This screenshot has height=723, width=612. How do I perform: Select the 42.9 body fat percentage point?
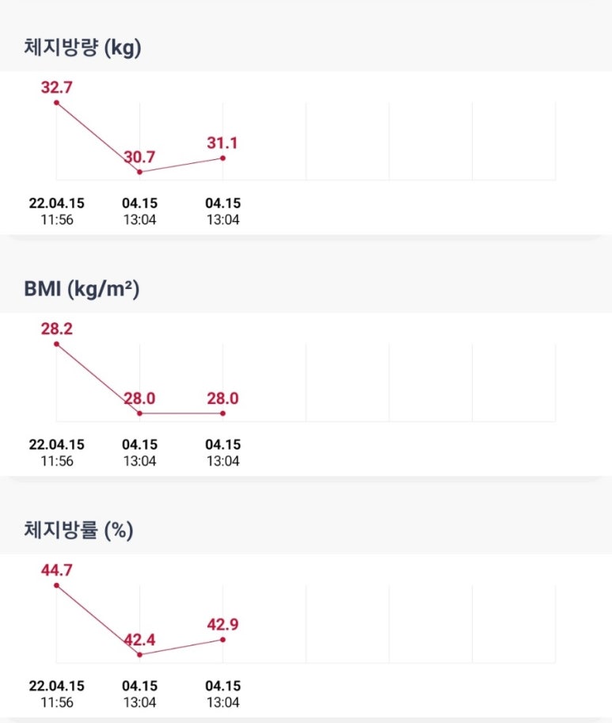tap(223, 640)
